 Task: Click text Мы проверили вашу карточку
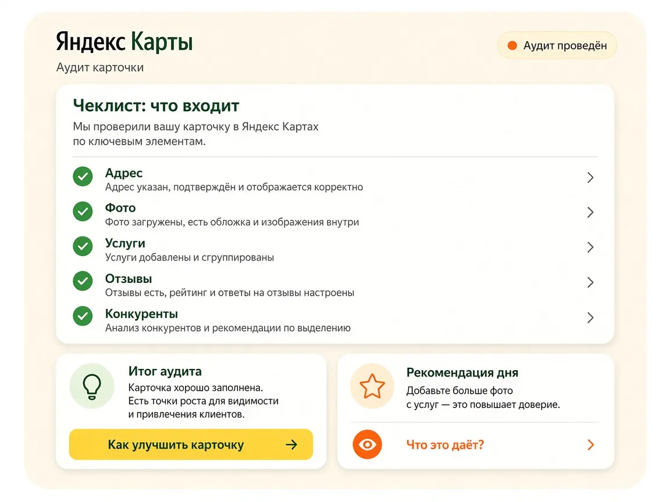[151, 127]
